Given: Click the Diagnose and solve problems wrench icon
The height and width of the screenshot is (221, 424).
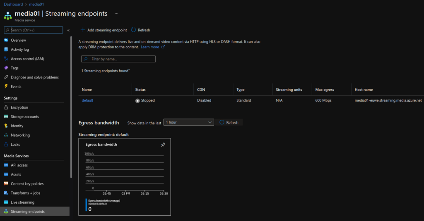Looking at the screenshot, I should 6,77.
